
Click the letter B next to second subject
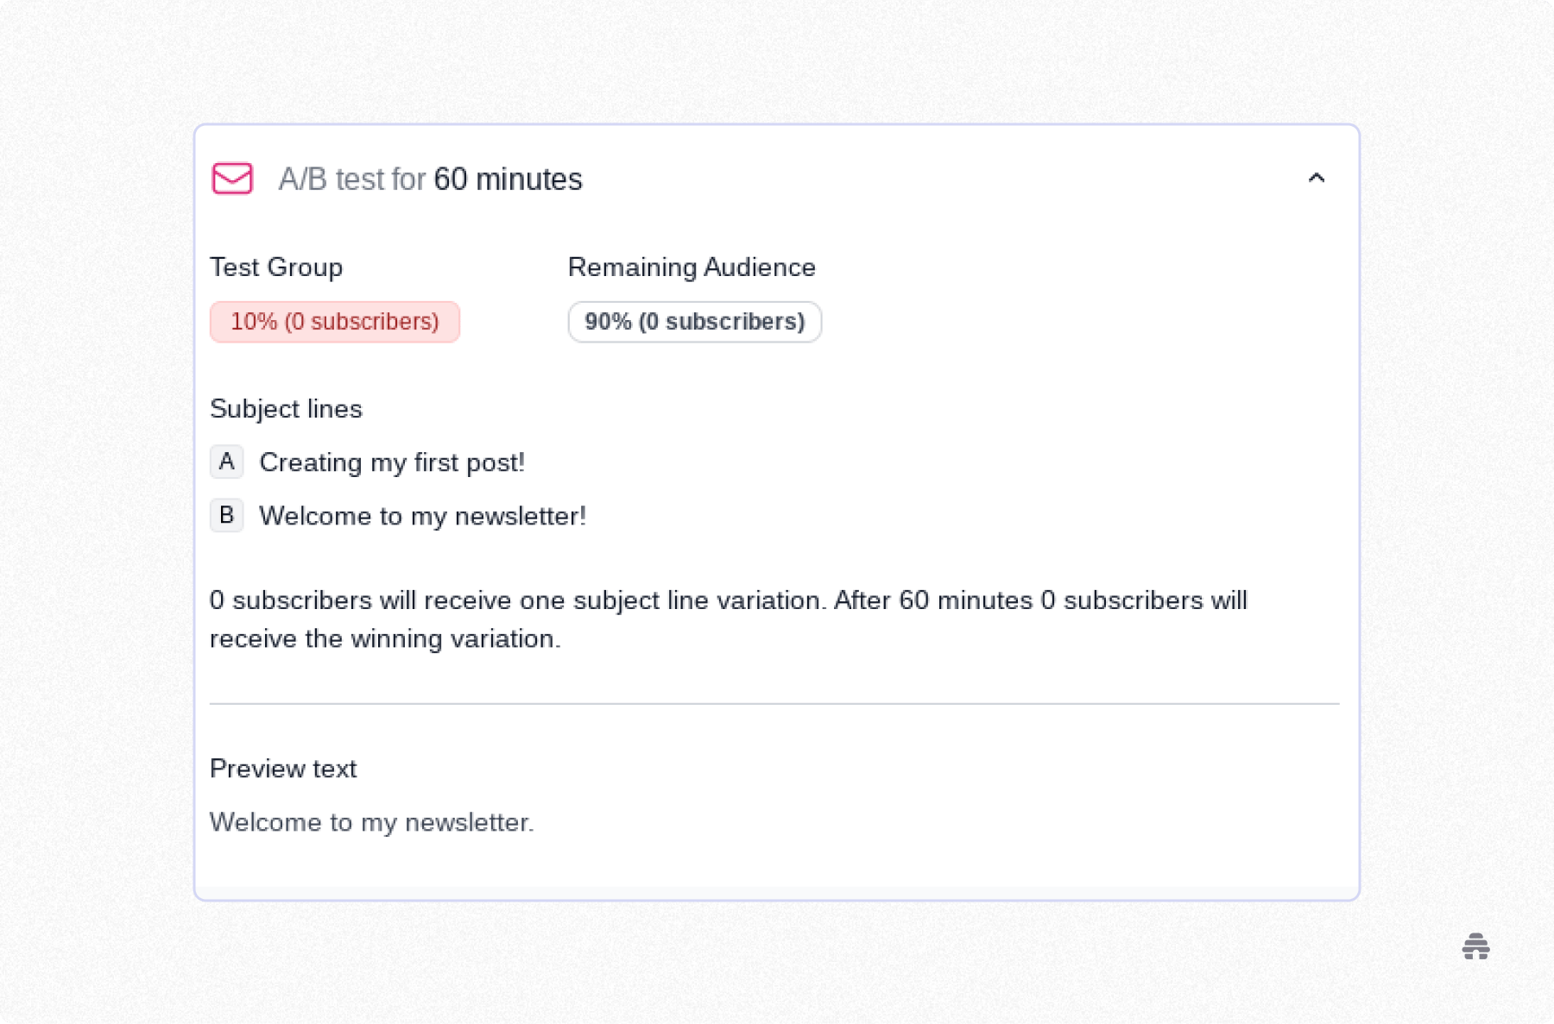tap(226, 516)
